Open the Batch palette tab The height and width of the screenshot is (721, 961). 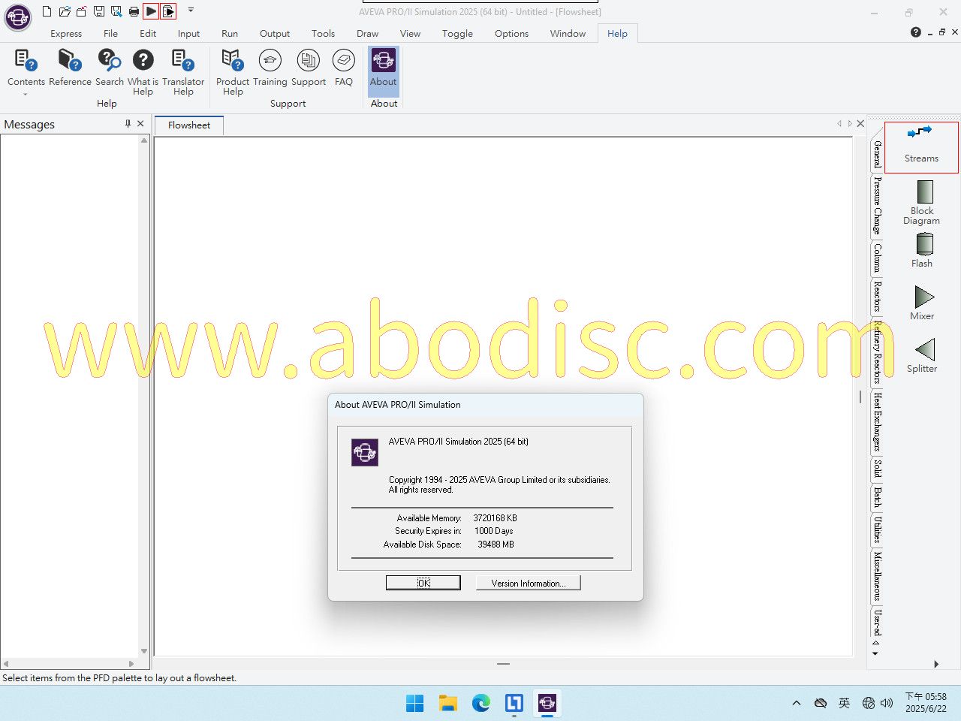click(877, 497)
